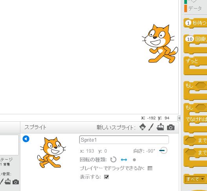Choose a new sprite from the library
The image size is (207, 191).
pos(142,127)
